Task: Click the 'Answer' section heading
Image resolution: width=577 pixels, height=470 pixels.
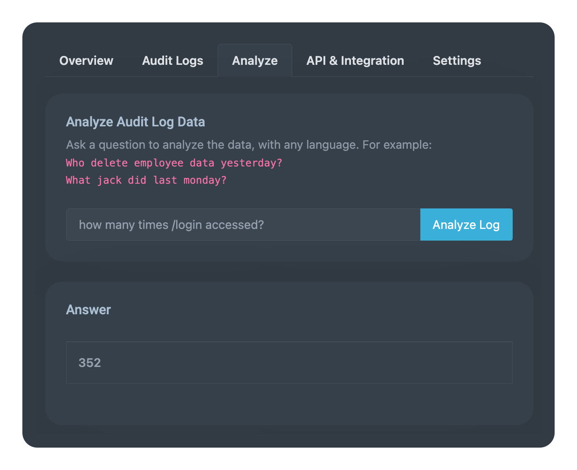Action: pyautogui.click(x=88, y=310)
